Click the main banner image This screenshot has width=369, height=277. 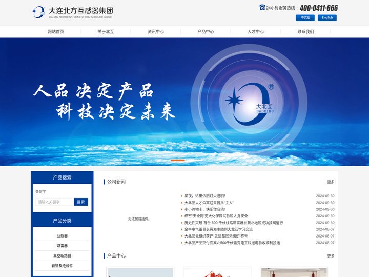(x=184, y=102)
